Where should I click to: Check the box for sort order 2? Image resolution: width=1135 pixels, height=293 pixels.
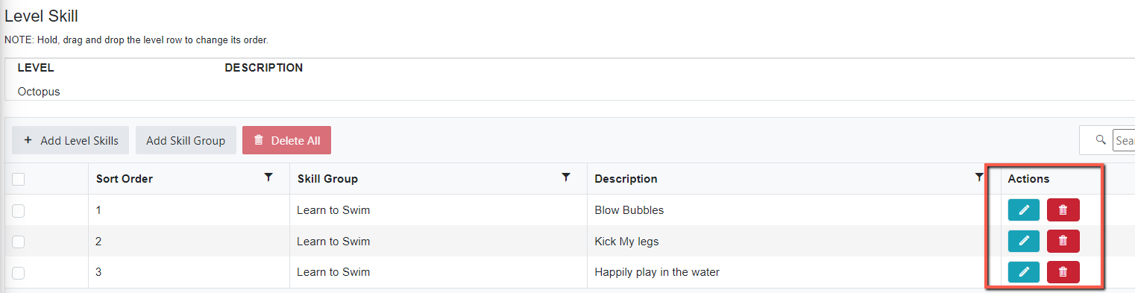point(19,242)
